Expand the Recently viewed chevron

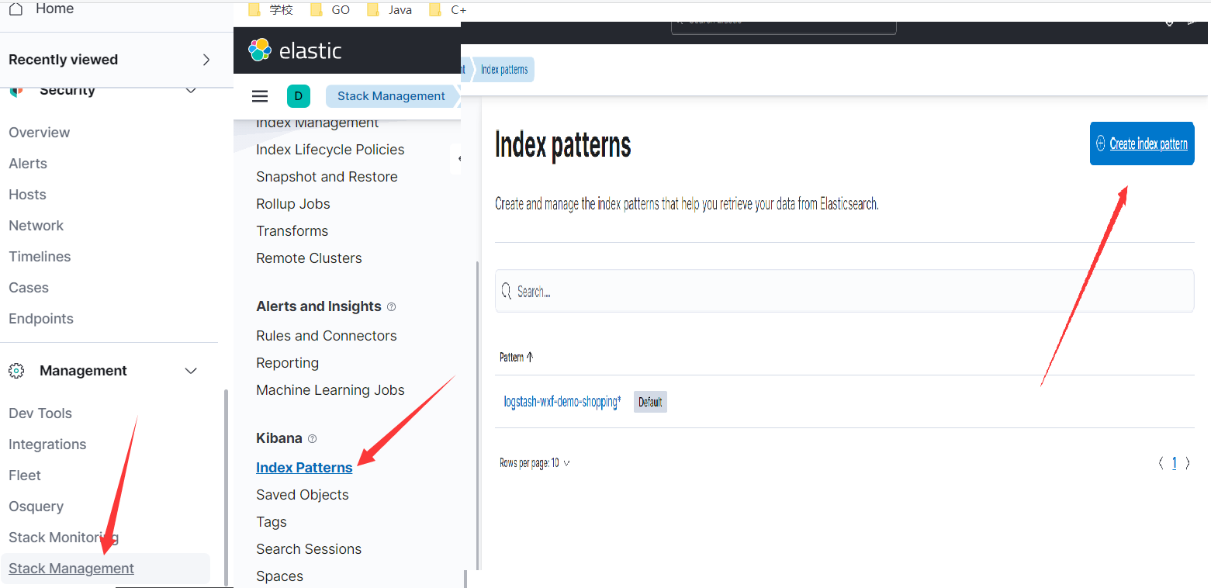point(206,60)
